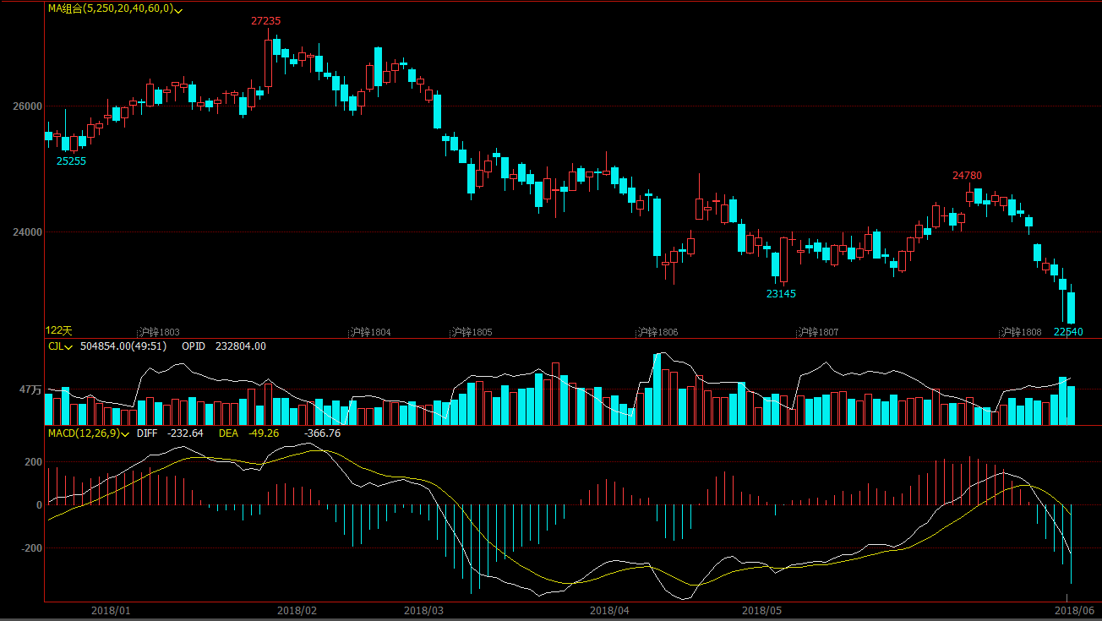
Task: Click the MACD value -366.76
Action: tap(323, 433)
